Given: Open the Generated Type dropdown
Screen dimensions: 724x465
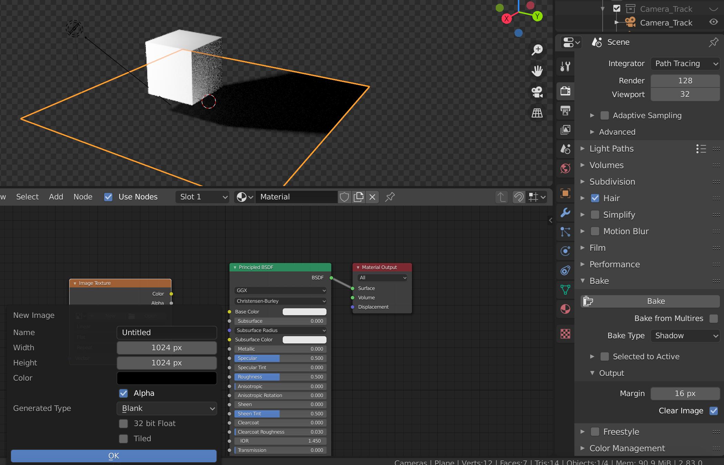Looking at the screenshot, I should [x=167, y=408].
